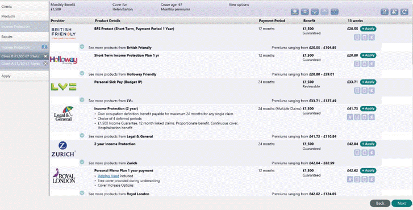Apply for LV= Personal Sick Pay £33.71
413x210 pixels.
click(368, 82)
